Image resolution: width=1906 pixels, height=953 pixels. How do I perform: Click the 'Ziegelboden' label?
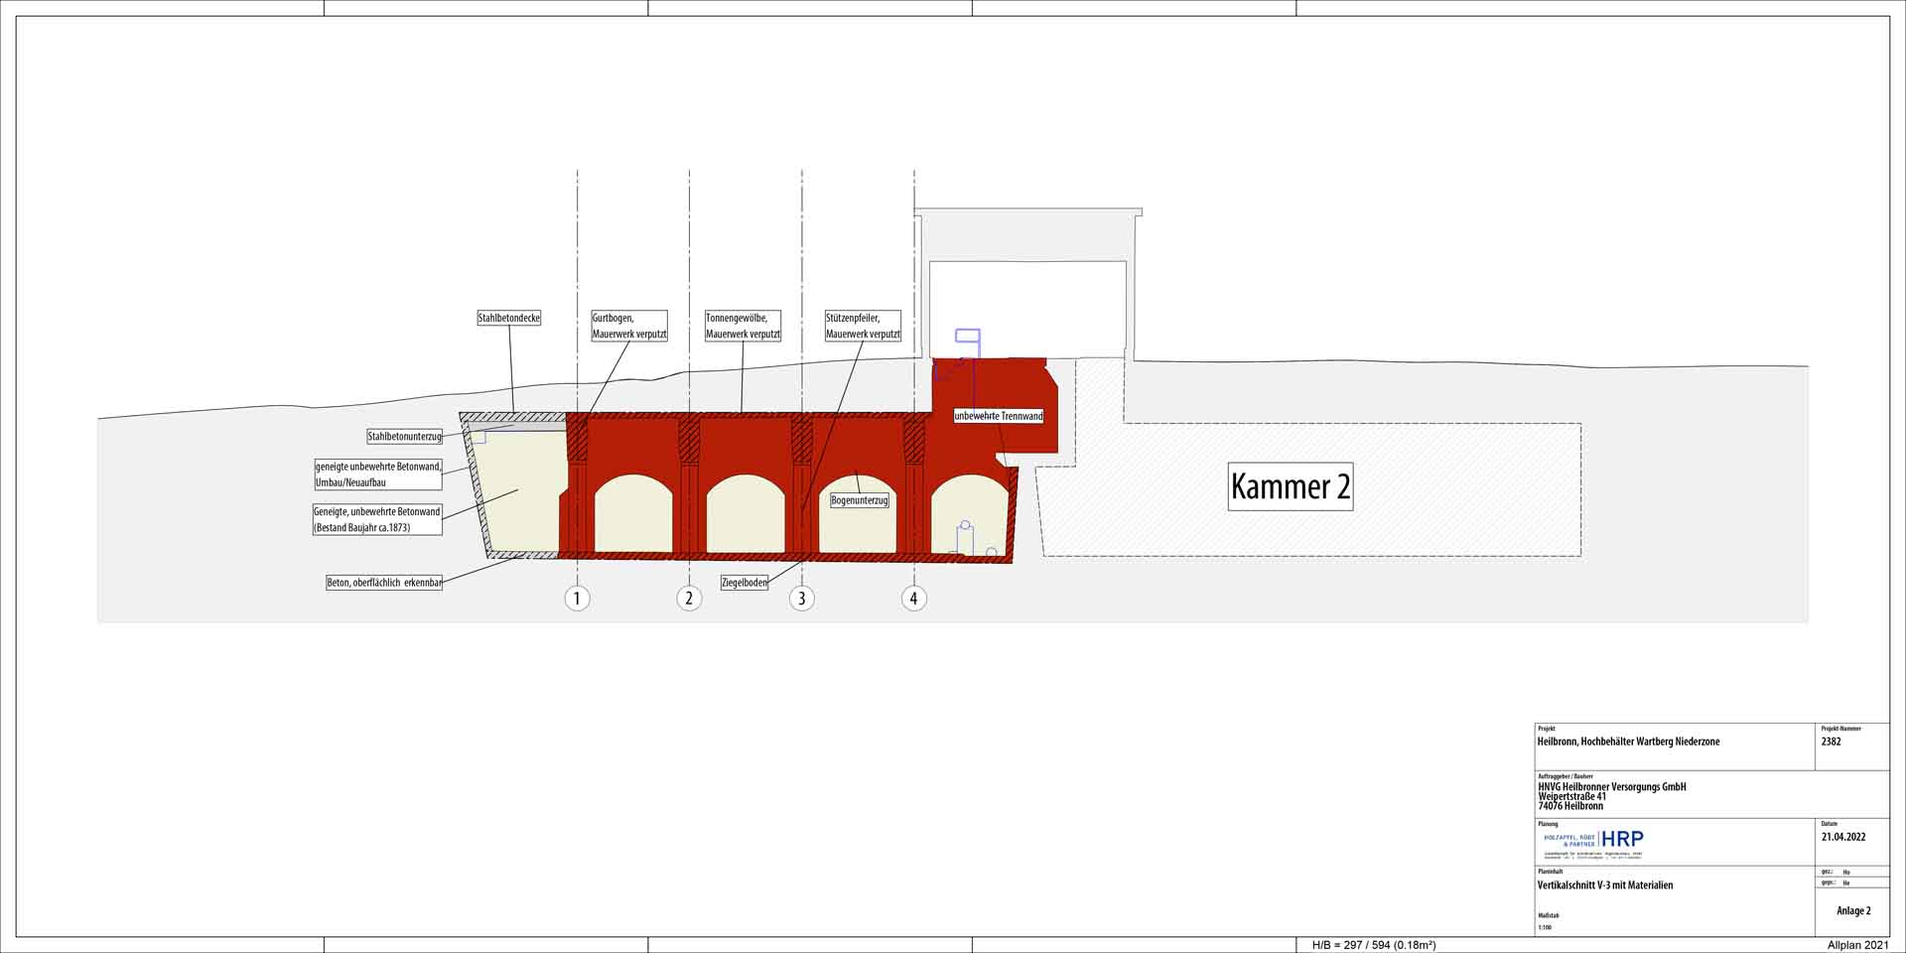pyautogui.click(x=745, y=583)
